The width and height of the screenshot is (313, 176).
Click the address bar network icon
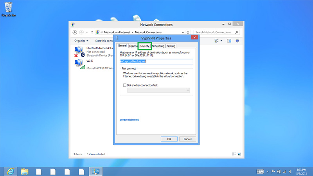(97, 32)
